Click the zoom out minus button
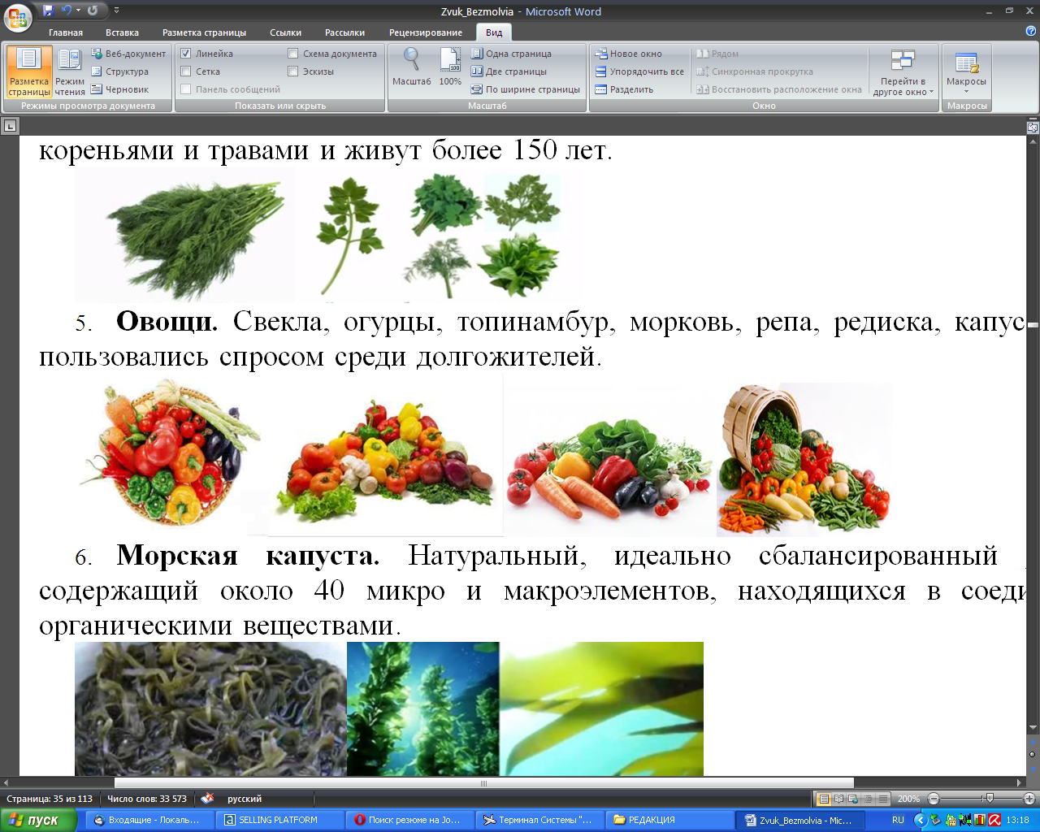 pyautogui.click(x=934, y=799)
